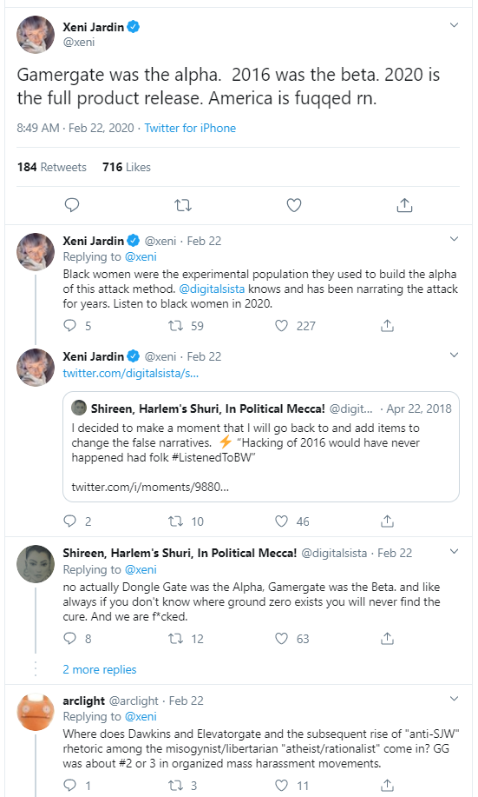The image size is (478, 797).
Task: Open the @digitalsista mention link
Action: pos(212,289)
